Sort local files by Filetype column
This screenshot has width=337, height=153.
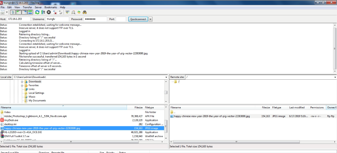tap(154, 107)
